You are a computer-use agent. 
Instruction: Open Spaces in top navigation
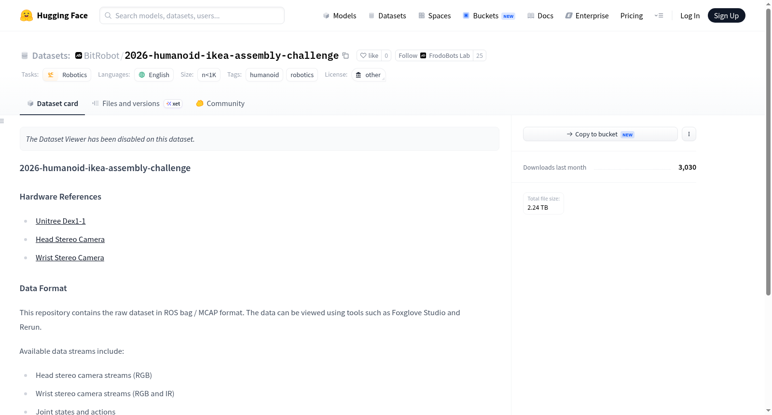pyautogui.click(x=435, y=15)
